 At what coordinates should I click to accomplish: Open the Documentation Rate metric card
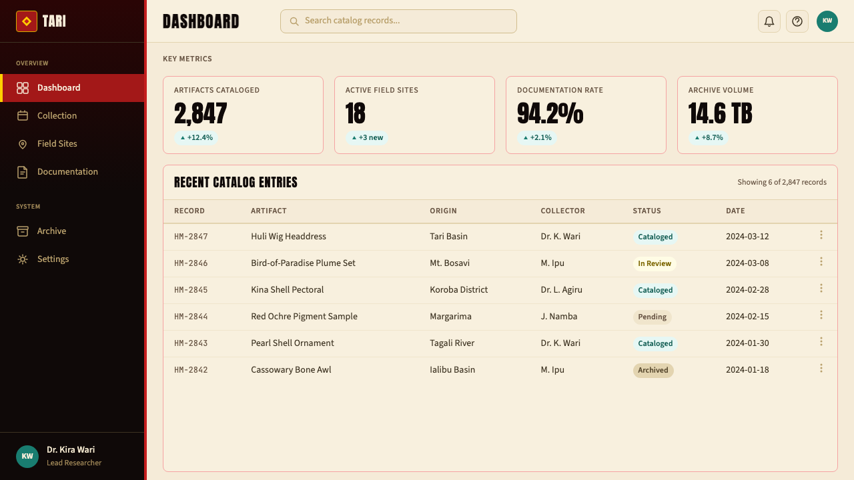(x=586, y=115)
